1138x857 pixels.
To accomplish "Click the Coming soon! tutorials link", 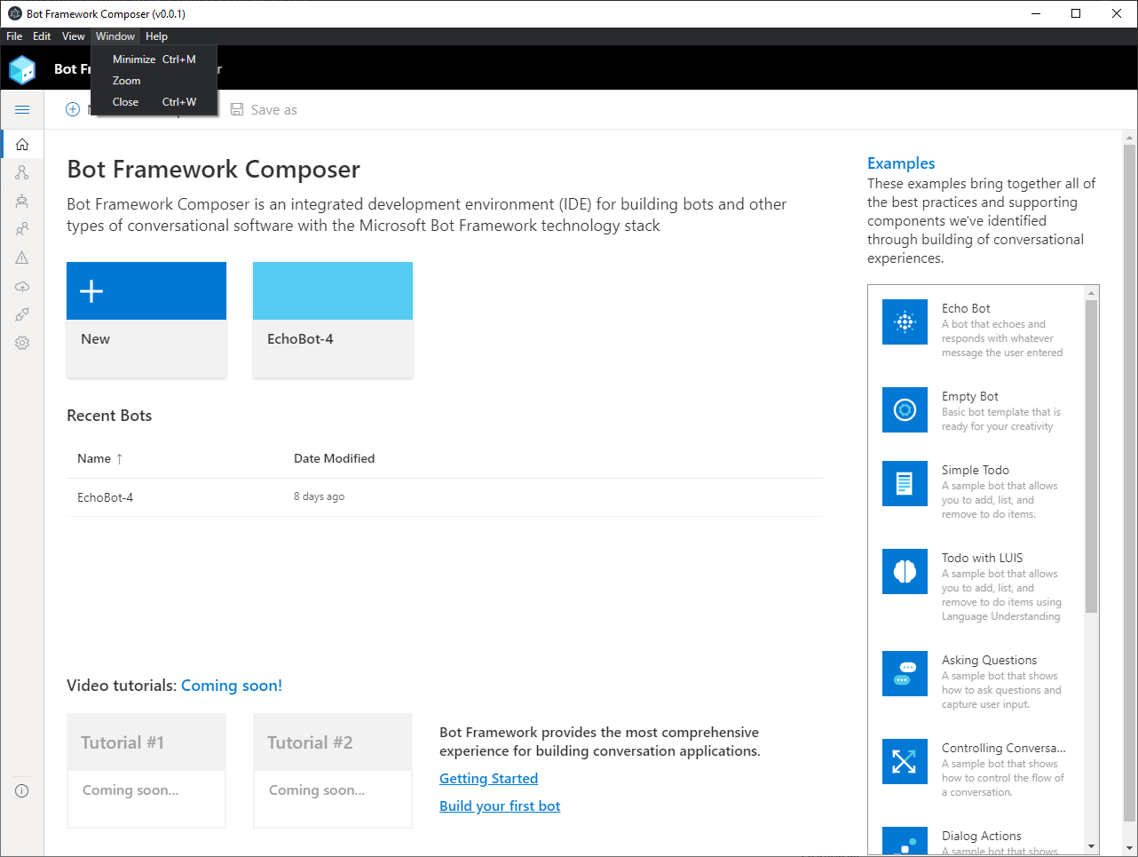I will coord(232,686).
